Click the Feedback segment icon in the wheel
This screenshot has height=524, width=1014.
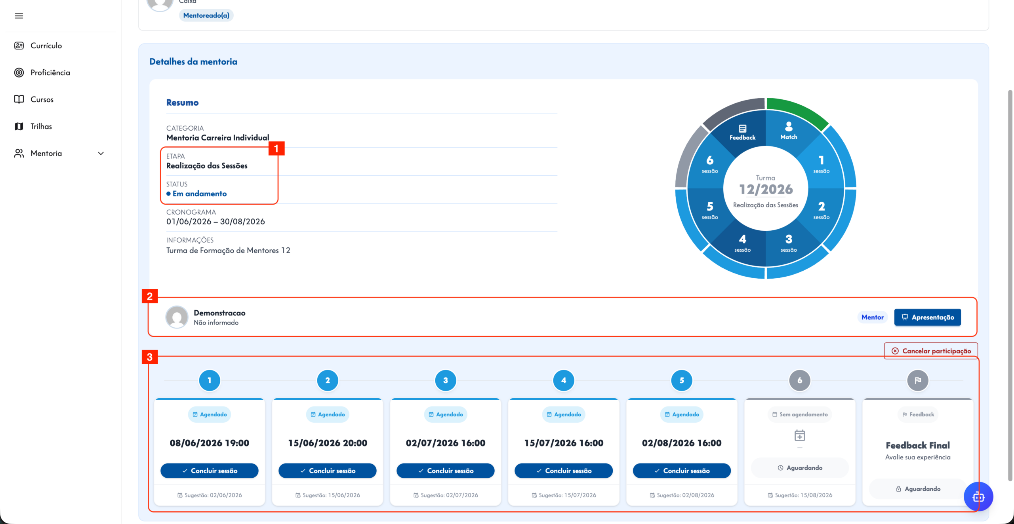[742, 128]
